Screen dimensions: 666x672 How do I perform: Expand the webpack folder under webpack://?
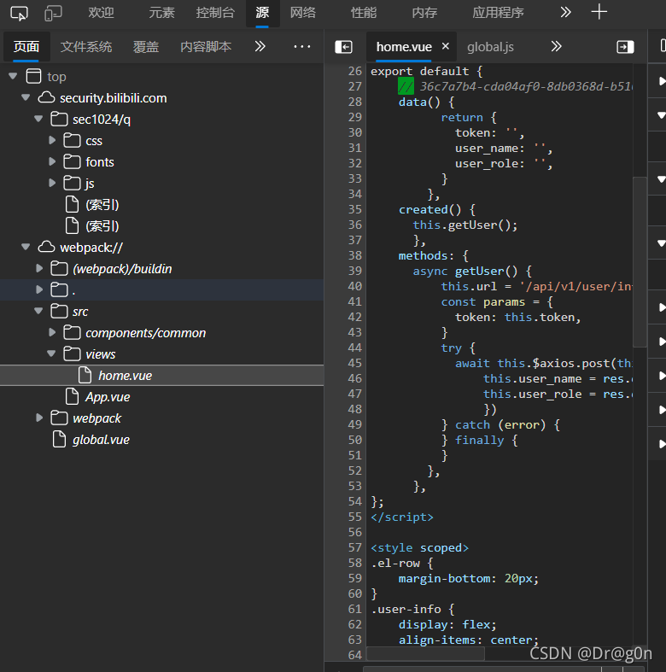click(39, 418)
